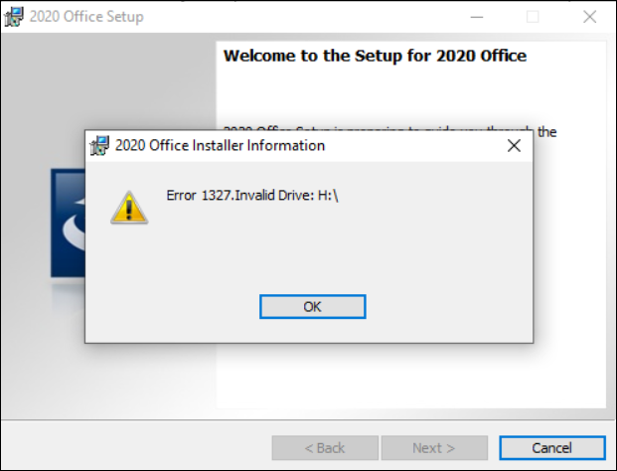Click the 2020 Office Setup window icon
Screen dimensions: 617x471
coord(14,17)
